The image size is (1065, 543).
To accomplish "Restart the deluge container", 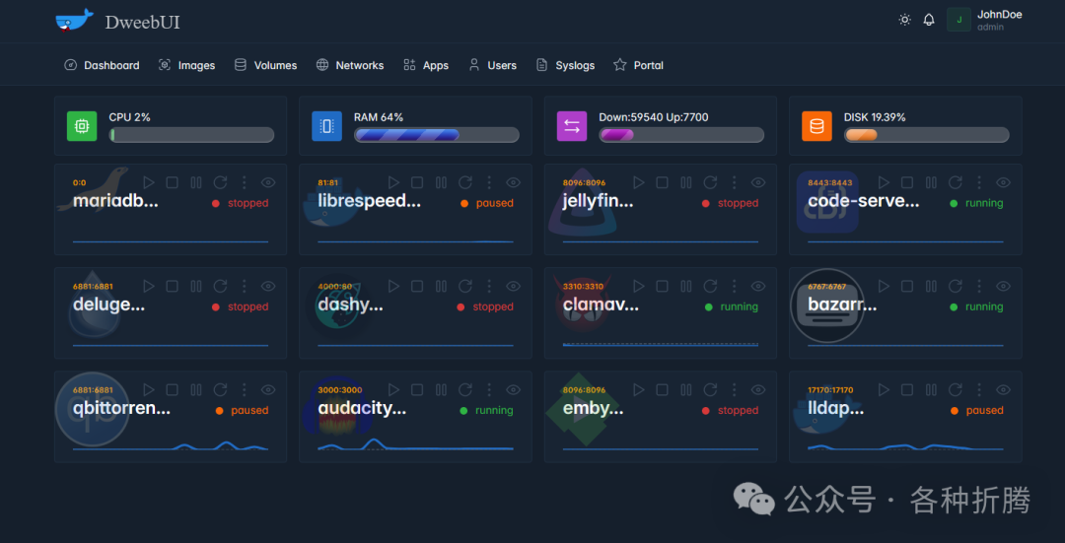I will [x=220, y=287].
